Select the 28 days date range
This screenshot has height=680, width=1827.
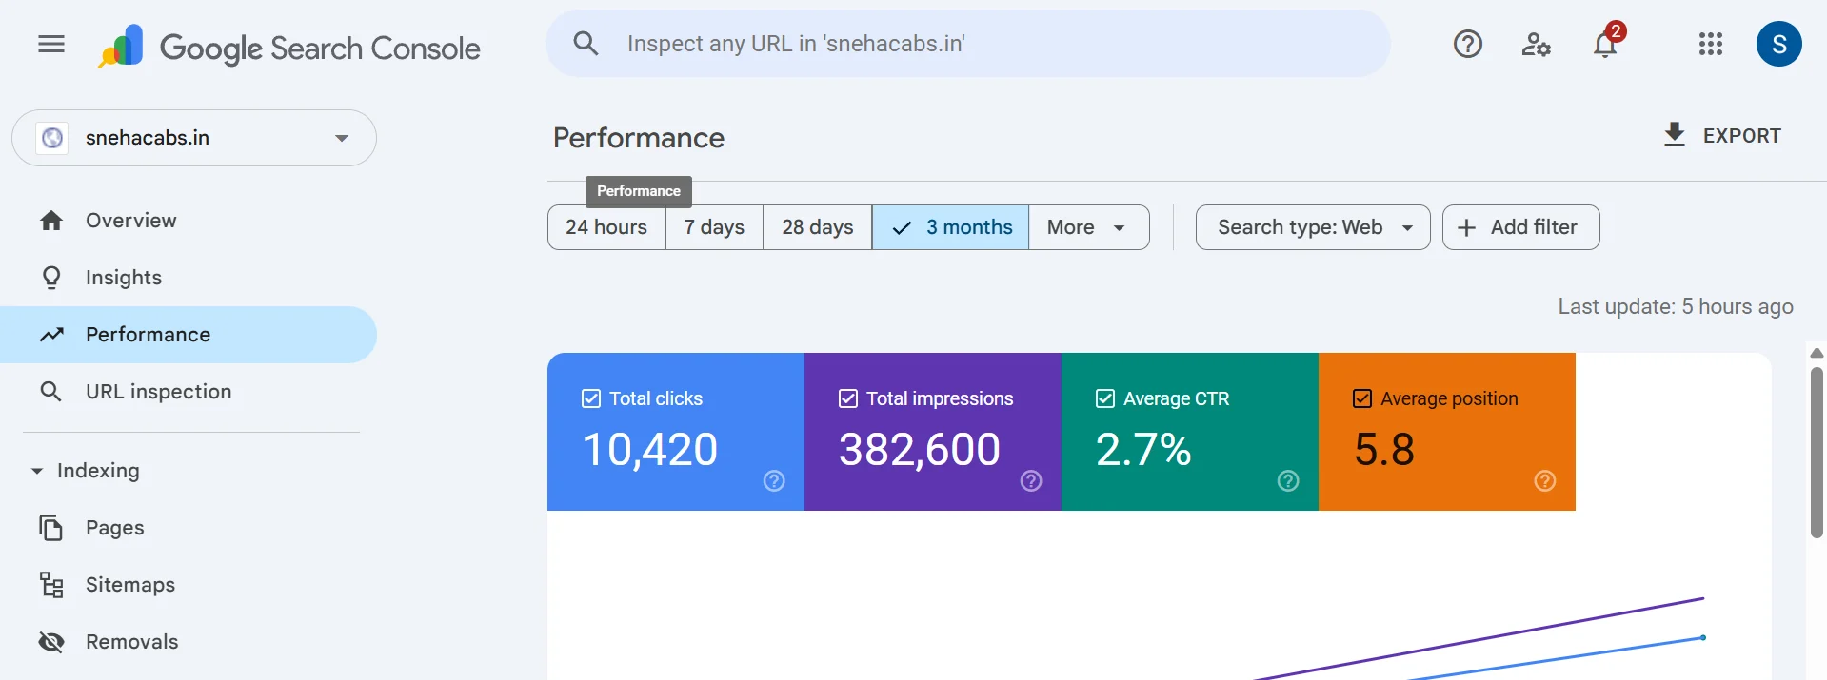click(817, 227)
